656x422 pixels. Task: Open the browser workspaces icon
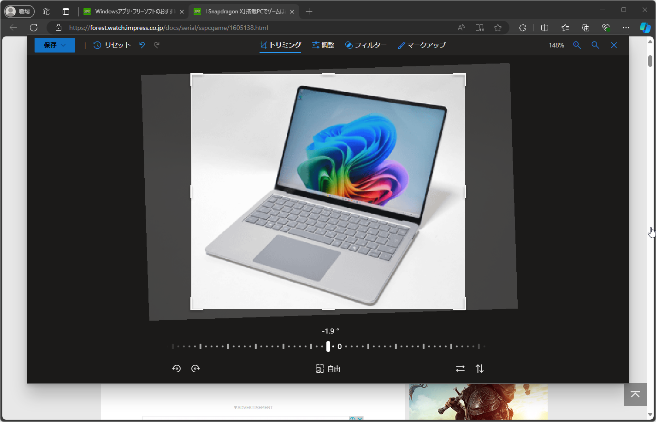pyautogui.click(x=46, y=12)
